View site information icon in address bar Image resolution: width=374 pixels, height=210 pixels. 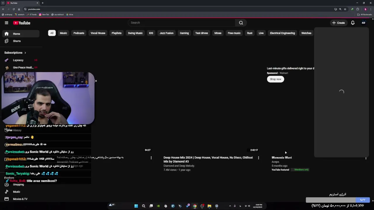point(25,9)
